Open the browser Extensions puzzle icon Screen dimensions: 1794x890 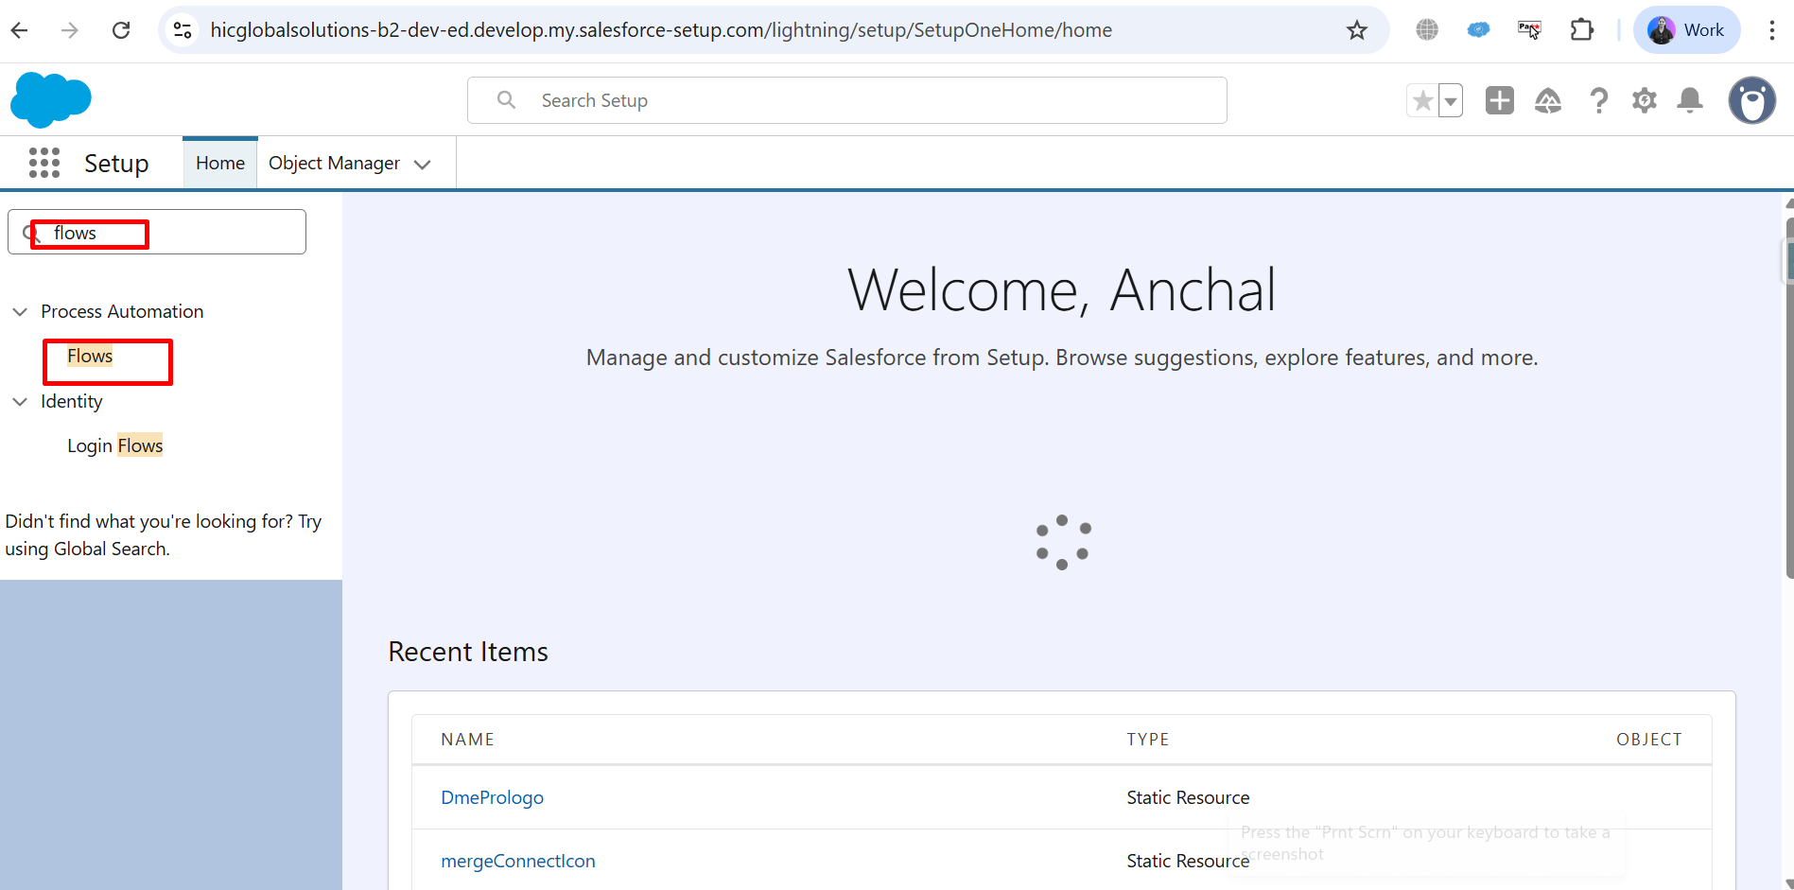point(1581,30)
